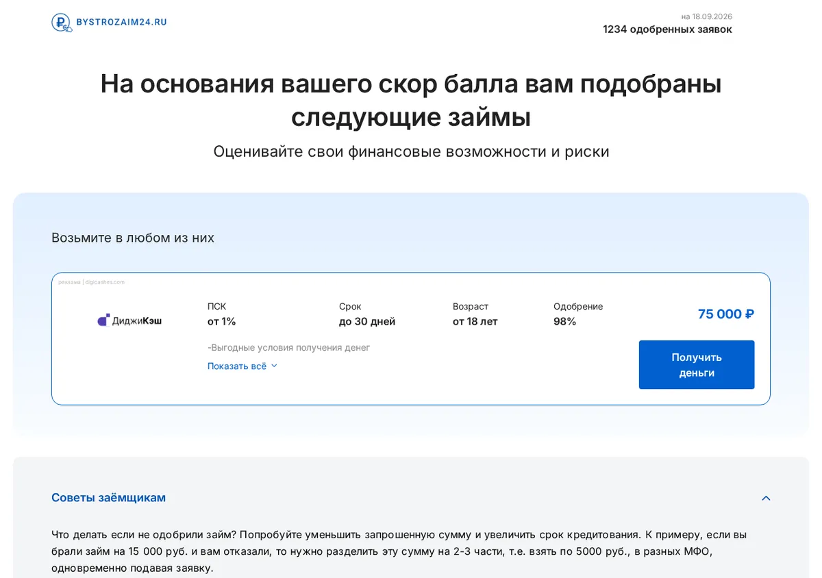Image resolution: width=822 pixels, height=578 pixels.
Task: Click the Возраст от 18 лет field
Action: [475, 314]
